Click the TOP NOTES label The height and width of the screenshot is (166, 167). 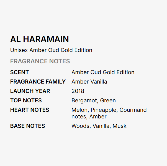tap(26, 100)
